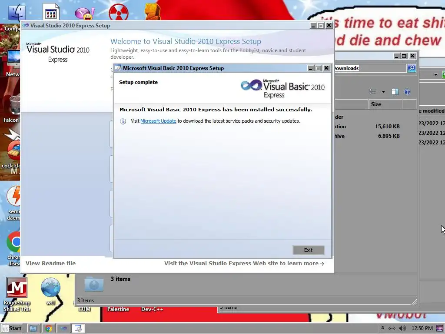Image resolution: width=445 pixels, height=334 pixels.
Task: Open the orange block figure desktop icon
Action: [x=153, y=11]
